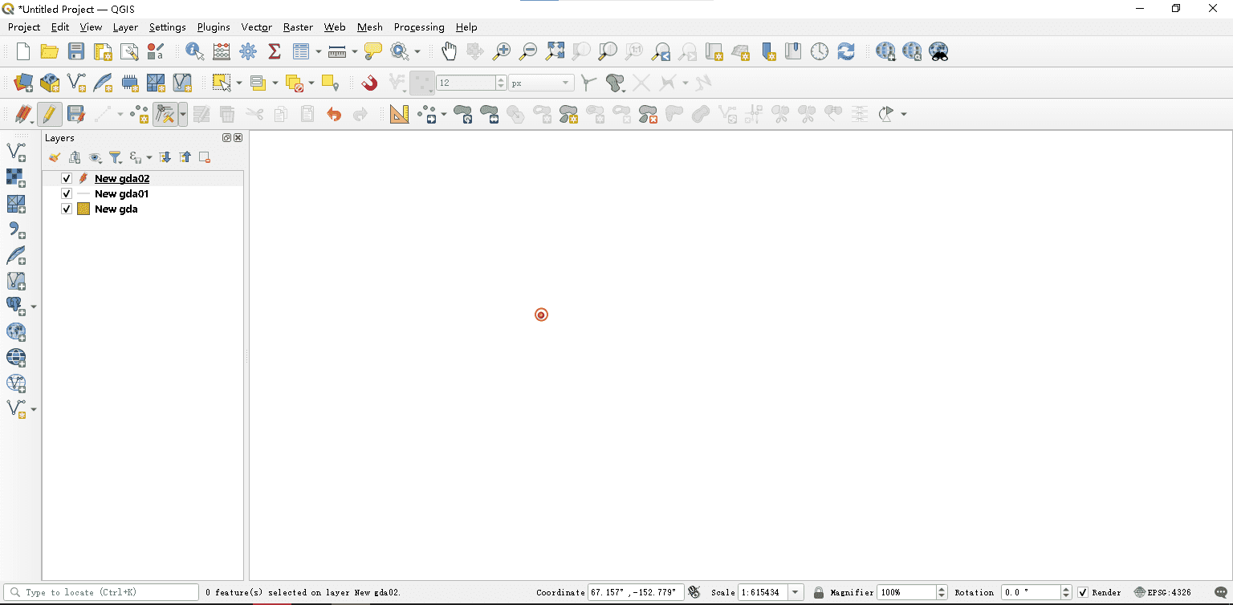Image resolution: width=1233 pixels, height=605 pixels.
Task: Remove the selected layer or group
Action: coord(205,157)
